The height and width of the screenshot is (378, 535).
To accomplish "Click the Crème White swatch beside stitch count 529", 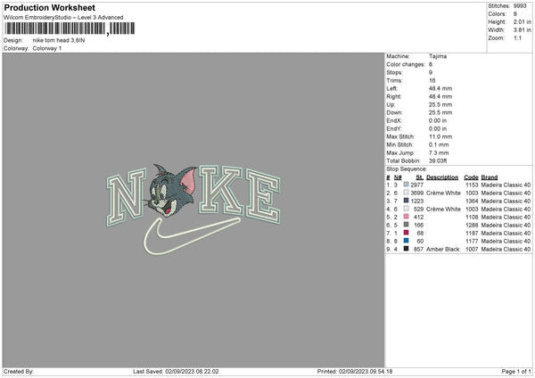I will (406, 209).
